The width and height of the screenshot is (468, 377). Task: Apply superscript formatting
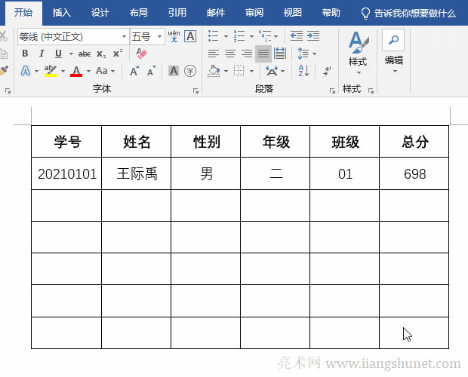pos(118,53)
